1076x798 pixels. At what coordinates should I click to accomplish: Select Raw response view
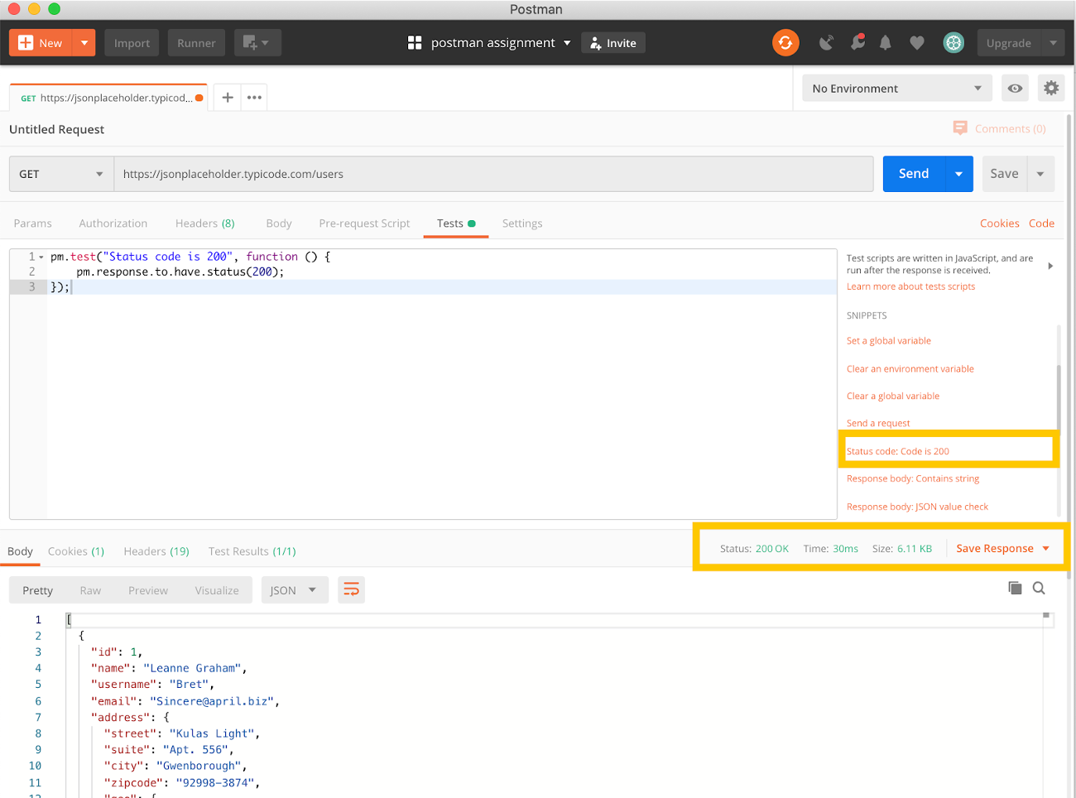(90, 590)
